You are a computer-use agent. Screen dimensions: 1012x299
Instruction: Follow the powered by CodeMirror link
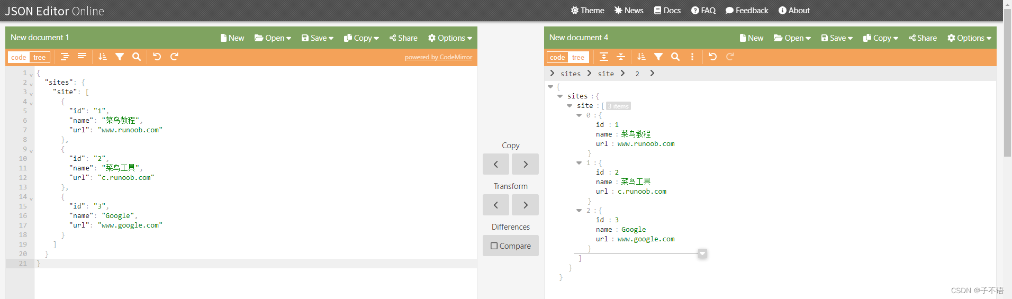tap(438, 57)
